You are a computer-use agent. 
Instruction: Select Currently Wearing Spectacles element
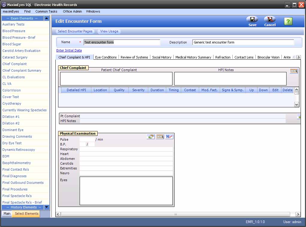pyautogui.click(x=24, y=110)
